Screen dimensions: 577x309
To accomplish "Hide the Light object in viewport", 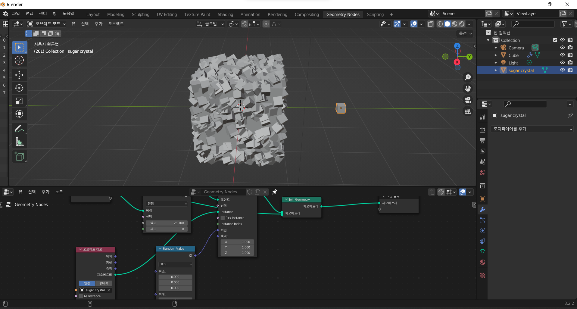I will click(562, 62).
